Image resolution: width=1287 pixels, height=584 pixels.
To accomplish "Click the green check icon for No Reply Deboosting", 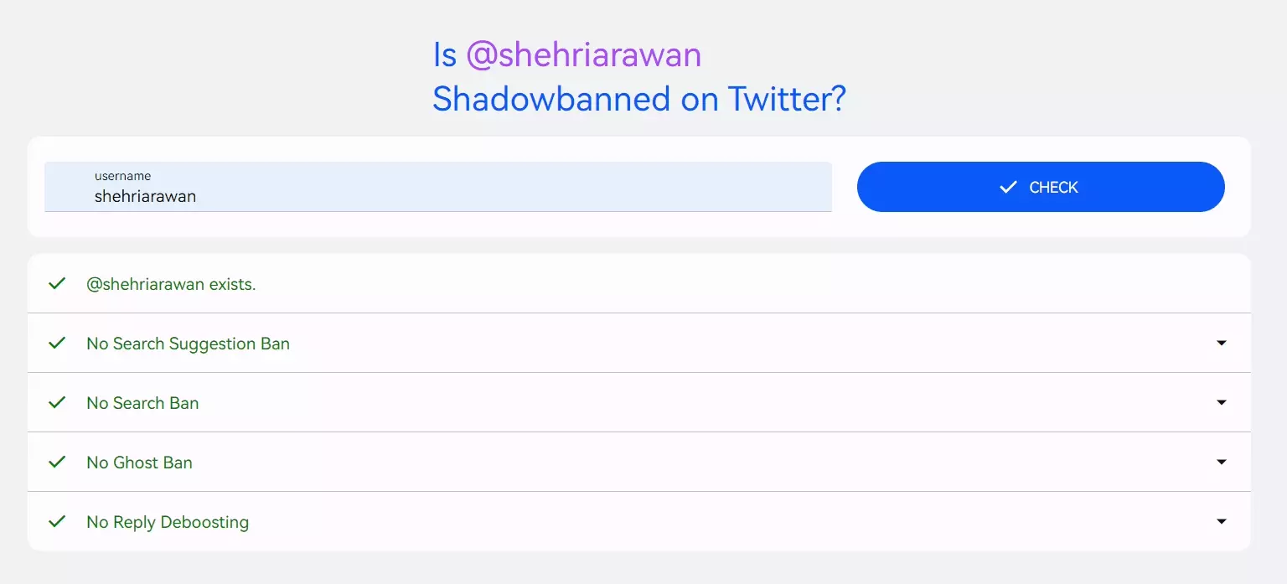I will 56,521.
